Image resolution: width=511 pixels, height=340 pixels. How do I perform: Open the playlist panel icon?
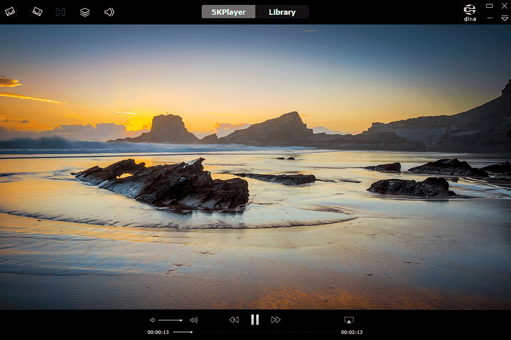tap(85, 11)
